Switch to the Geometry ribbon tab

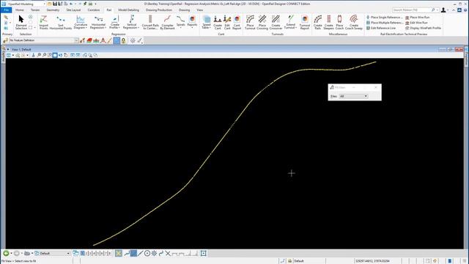point(53,10)
